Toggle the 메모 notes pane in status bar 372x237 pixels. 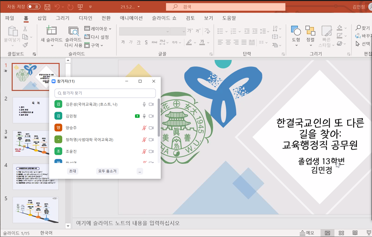click(x=307, y=233)
